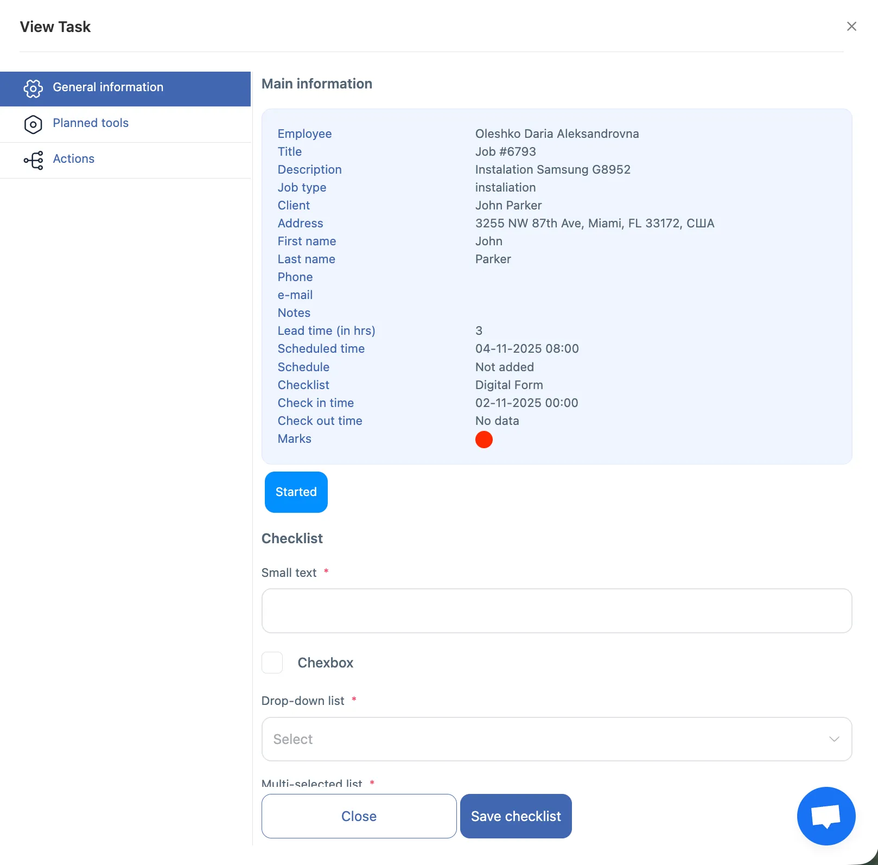Click the chevron arrow in Select dropdown
This screenshot has height=865, width=878.
[834, 739]
